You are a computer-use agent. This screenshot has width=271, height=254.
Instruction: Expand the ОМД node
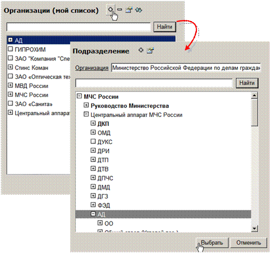point(93,132)
